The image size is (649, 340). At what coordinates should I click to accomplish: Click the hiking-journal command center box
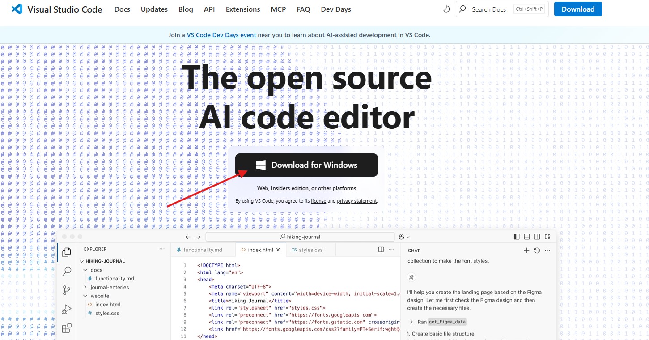click(x=300, y=237)
